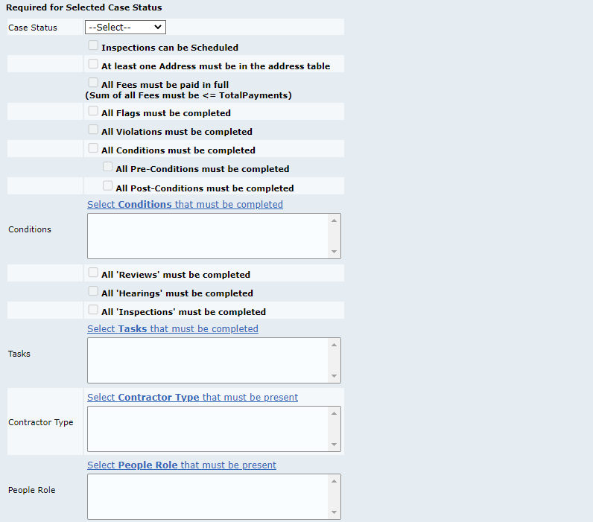Open Select Conditions that must be completed link

(x=185, y=205)
